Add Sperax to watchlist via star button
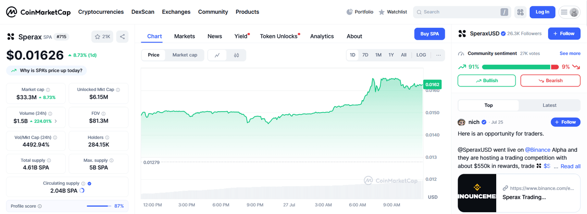The width and height of the screenshot is (587, 214). [102, 37]
